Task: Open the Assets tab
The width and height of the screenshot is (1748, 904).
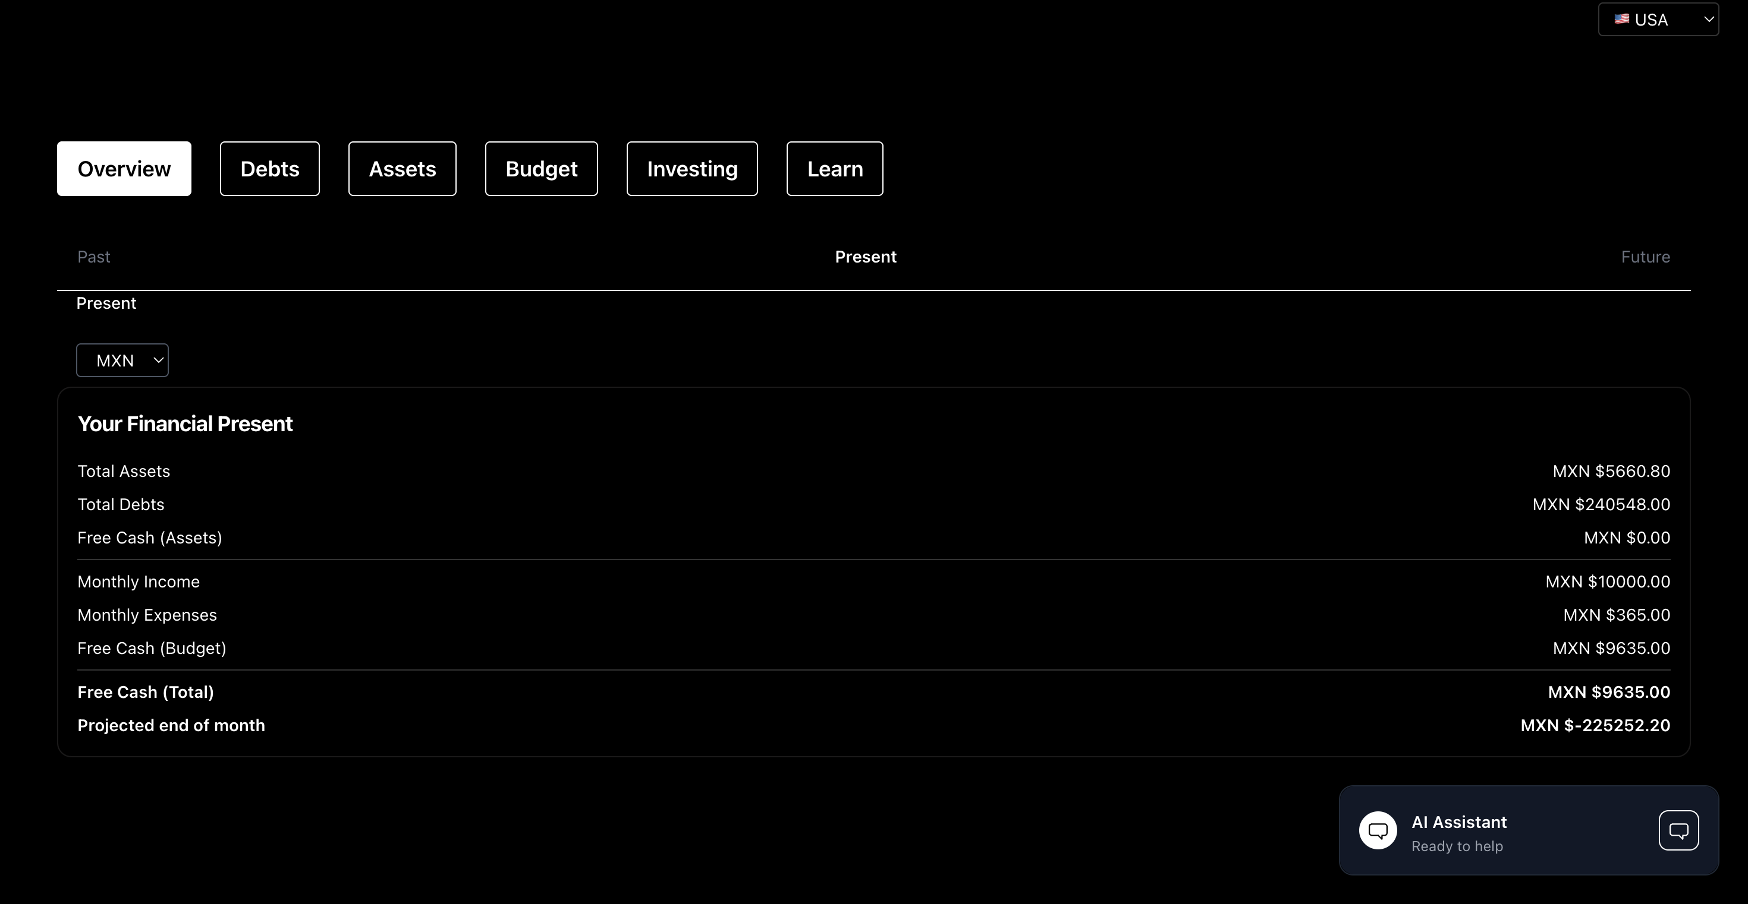Action: pyautogui.click(x=403, y=169)
